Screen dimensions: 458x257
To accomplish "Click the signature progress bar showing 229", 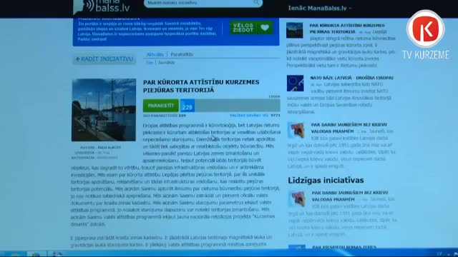I will pyautogui.click(x=230, y=106).
